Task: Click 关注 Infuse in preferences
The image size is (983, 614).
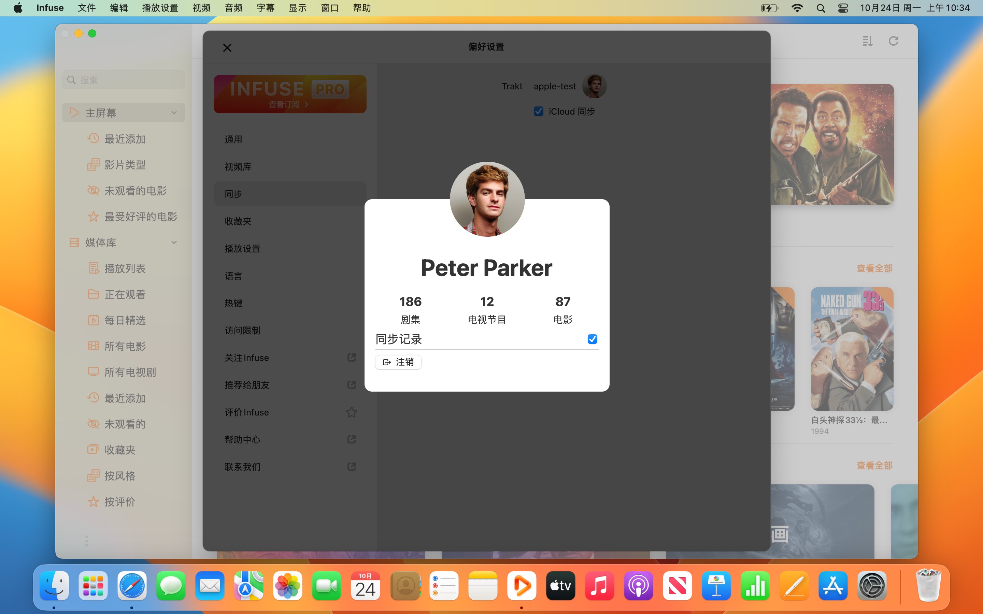Action: (x=290, y=357)
